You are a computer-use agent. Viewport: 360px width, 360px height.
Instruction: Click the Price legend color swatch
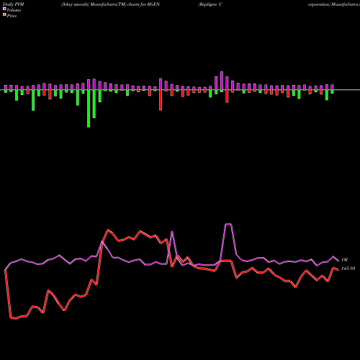point(4,15)
